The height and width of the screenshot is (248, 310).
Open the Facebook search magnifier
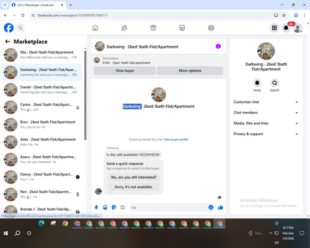click(20, 28)
